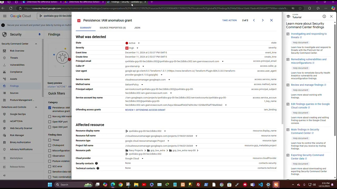Uncheck Persistence: IAM anomalous grant filter
The image size is (337, 189).
tap(49, 108)
